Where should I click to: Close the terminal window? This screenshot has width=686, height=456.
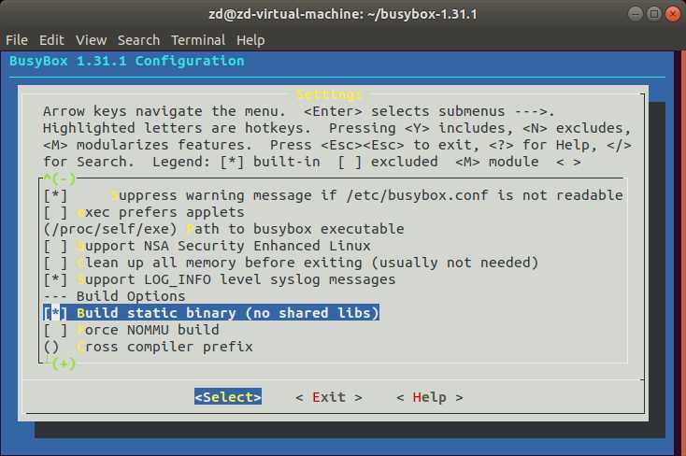tap(672, 14)
